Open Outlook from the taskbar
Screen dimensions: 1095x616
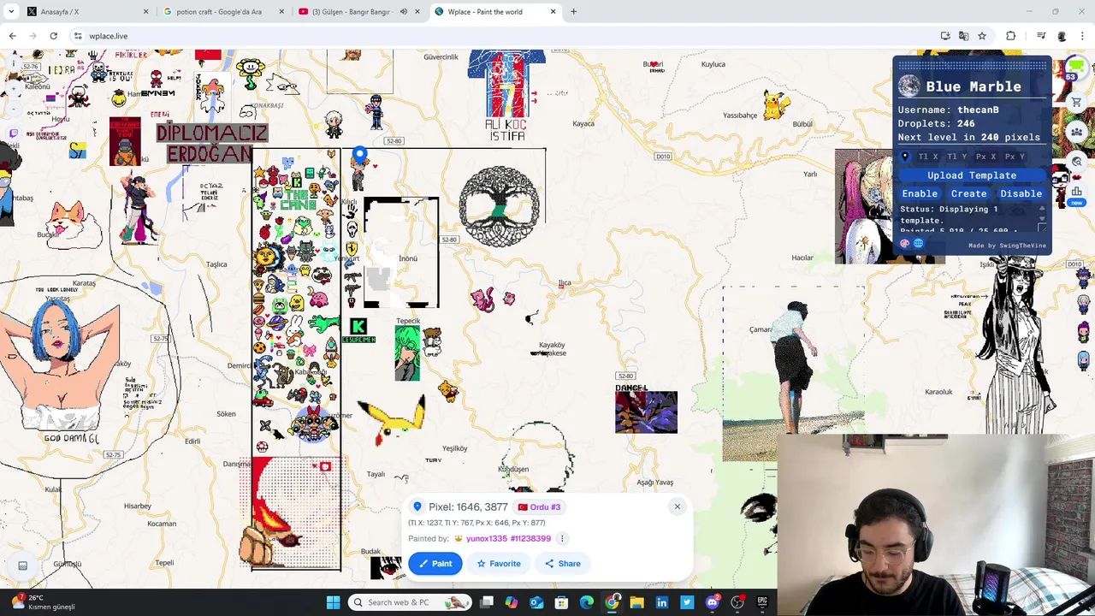pos(536,602)
